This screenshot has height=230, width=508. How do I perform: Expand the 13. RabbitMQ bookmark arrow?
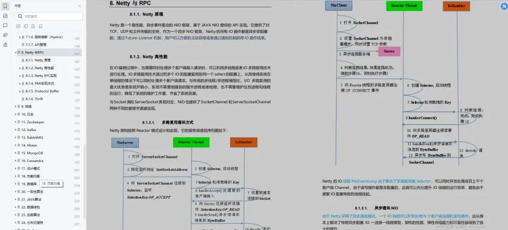click(16, 138)
